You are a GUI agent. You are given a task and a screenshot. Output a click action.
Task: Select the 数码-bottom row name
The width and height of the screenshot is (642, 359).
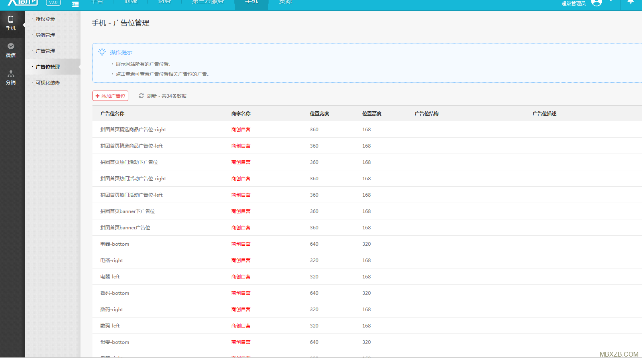[115, 293]
